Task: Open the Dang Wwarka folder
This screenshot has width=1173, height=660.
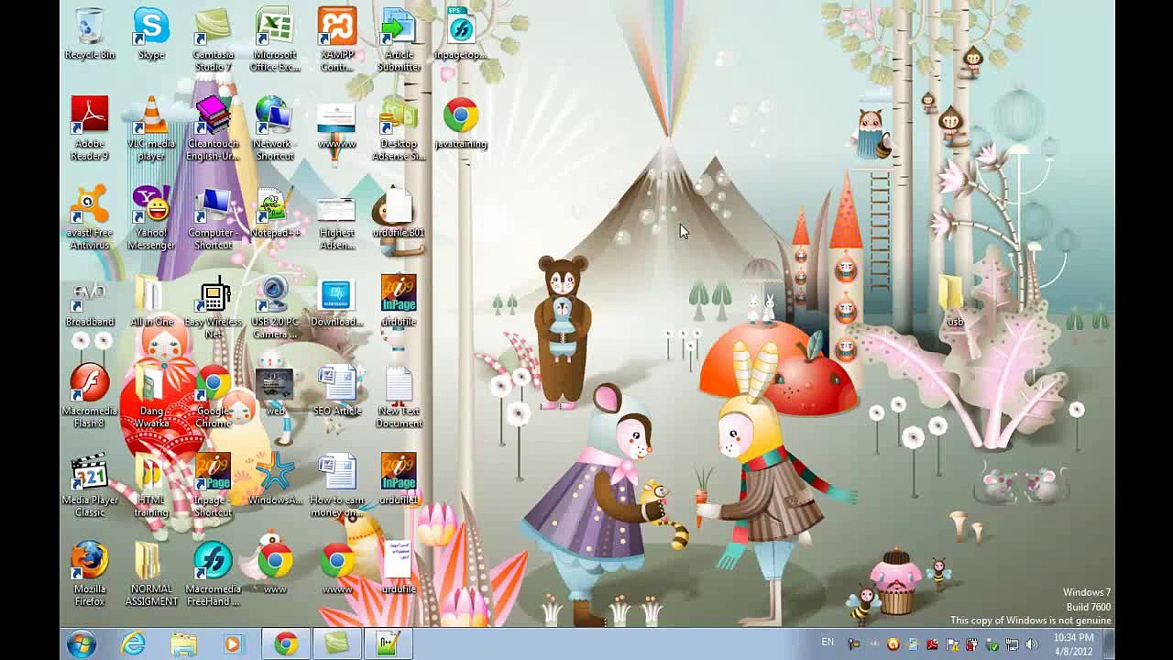Action: 151,395
